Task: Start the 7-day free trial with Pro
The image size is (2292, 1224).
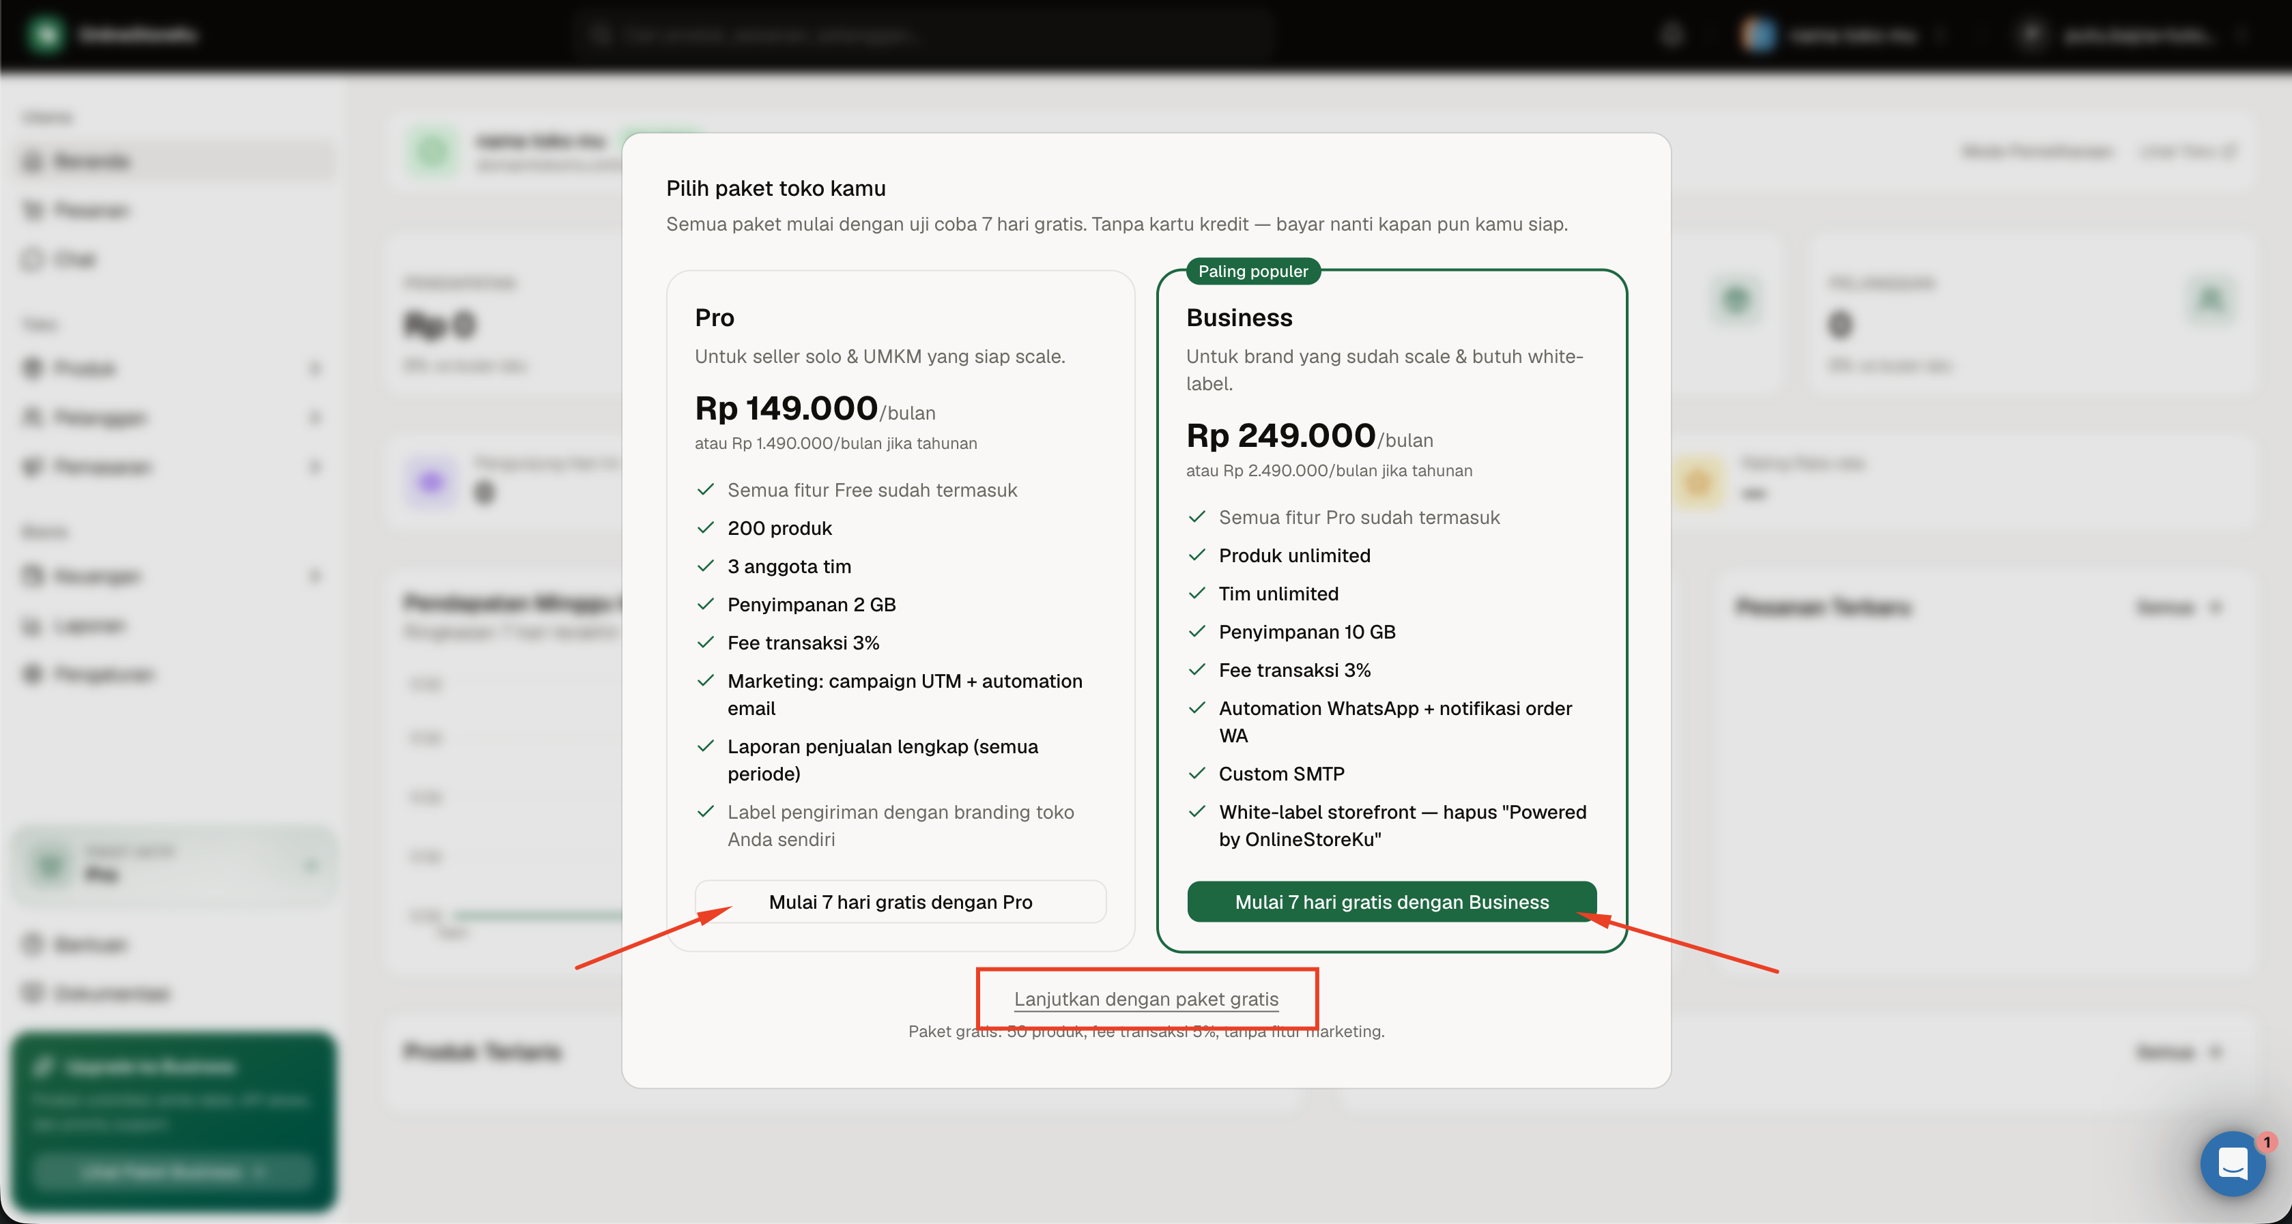Action: coord(900,902)
